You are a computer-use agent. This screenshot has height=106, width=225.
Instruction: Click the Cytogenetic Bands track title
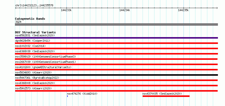pos(30,19)
